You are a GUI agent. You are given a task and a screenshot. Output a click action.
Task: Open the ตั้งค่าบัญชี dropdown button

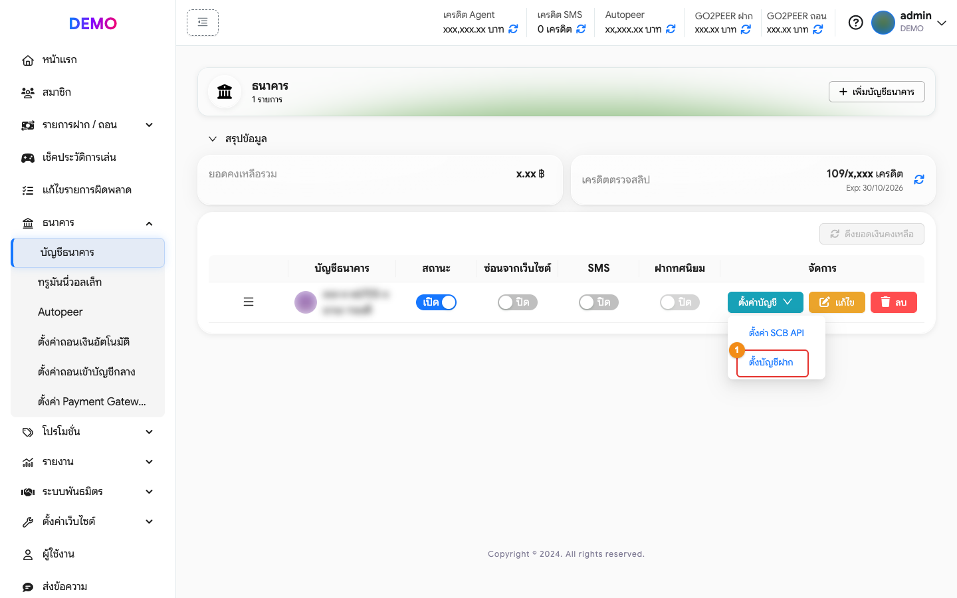(x=766, y=302)
